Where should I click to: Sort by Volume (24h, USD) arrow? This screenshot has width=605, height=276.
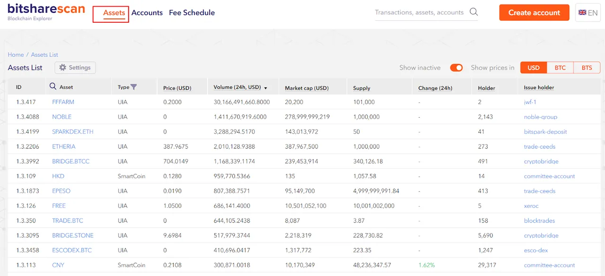pyautogui.click(x=266, y=88)
